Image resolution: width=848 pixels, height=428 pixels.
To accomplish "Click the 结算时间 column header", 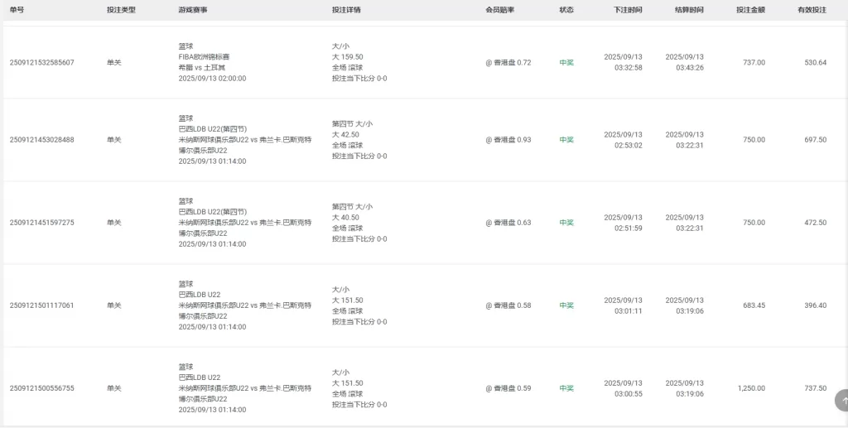I will pyautogui.click(x=689, y=10).
